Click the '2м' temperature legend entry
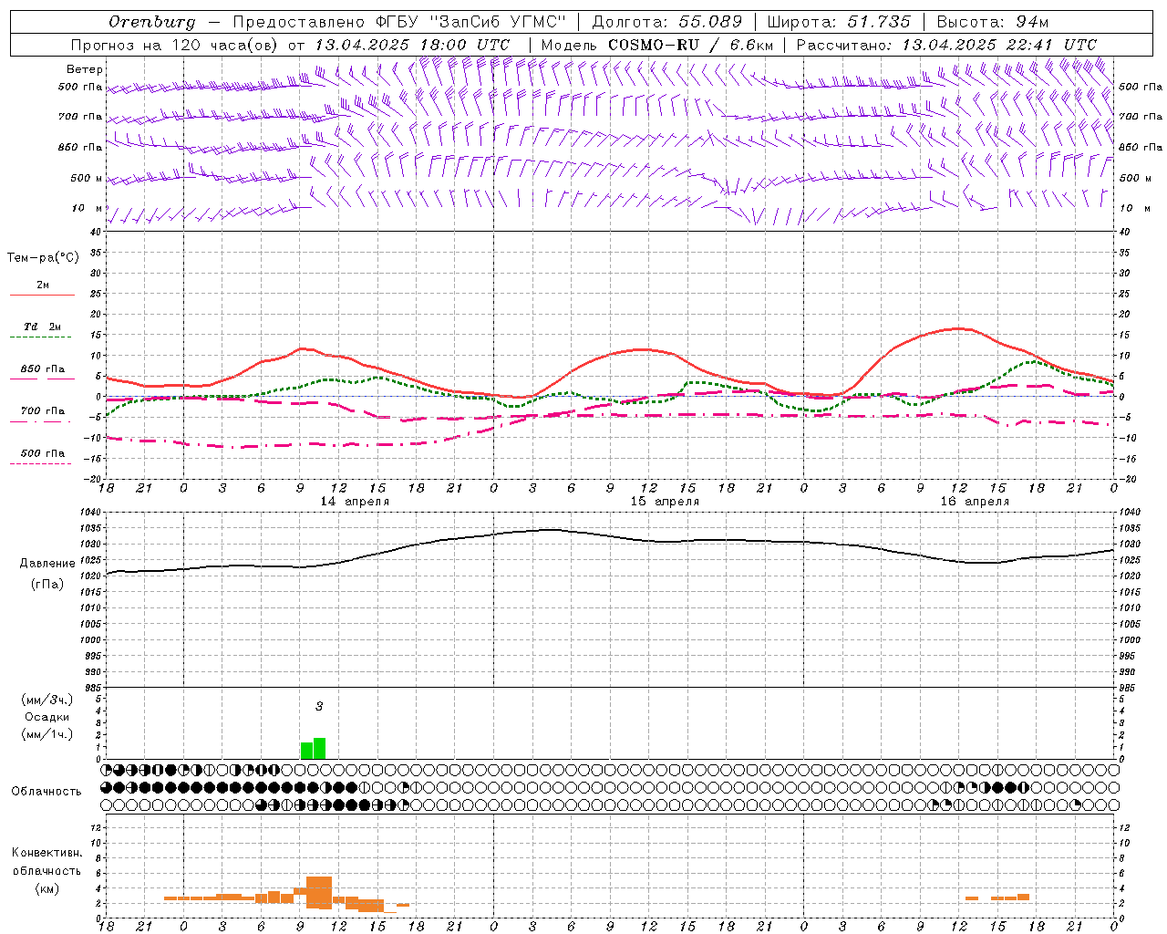This screenshot has height=934, width=1167. pyautogui.click(x=43, y=285)
